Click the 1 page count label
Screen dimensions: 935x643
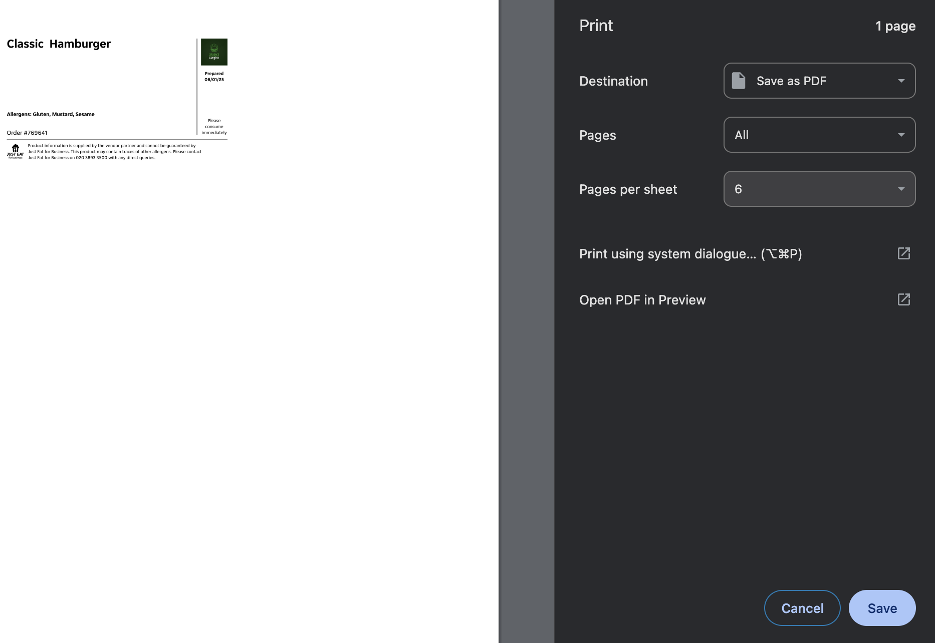click(x=895, y=26)
